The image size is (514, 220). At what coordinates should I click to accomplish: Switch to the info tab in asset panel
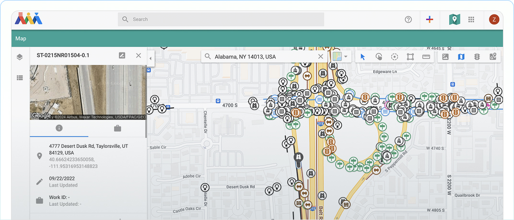pos(59,128)
